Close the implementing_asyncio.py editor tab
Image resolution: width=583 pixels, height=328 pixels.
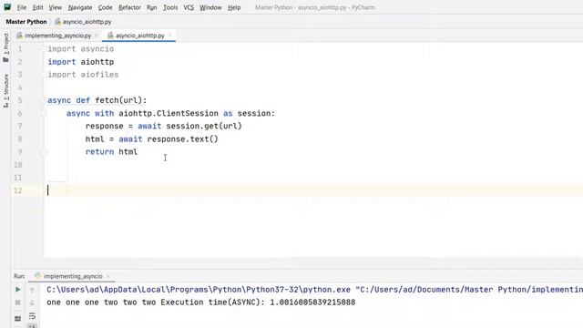coord(97,36)
